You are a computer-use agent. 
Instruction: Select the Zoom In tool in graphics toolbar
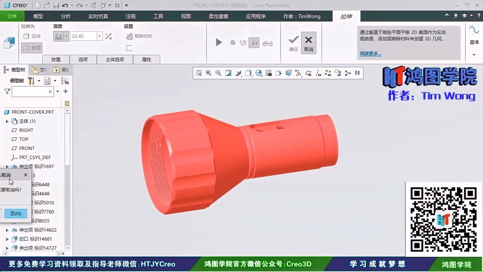pyautogui.click(x=208, y=72)
